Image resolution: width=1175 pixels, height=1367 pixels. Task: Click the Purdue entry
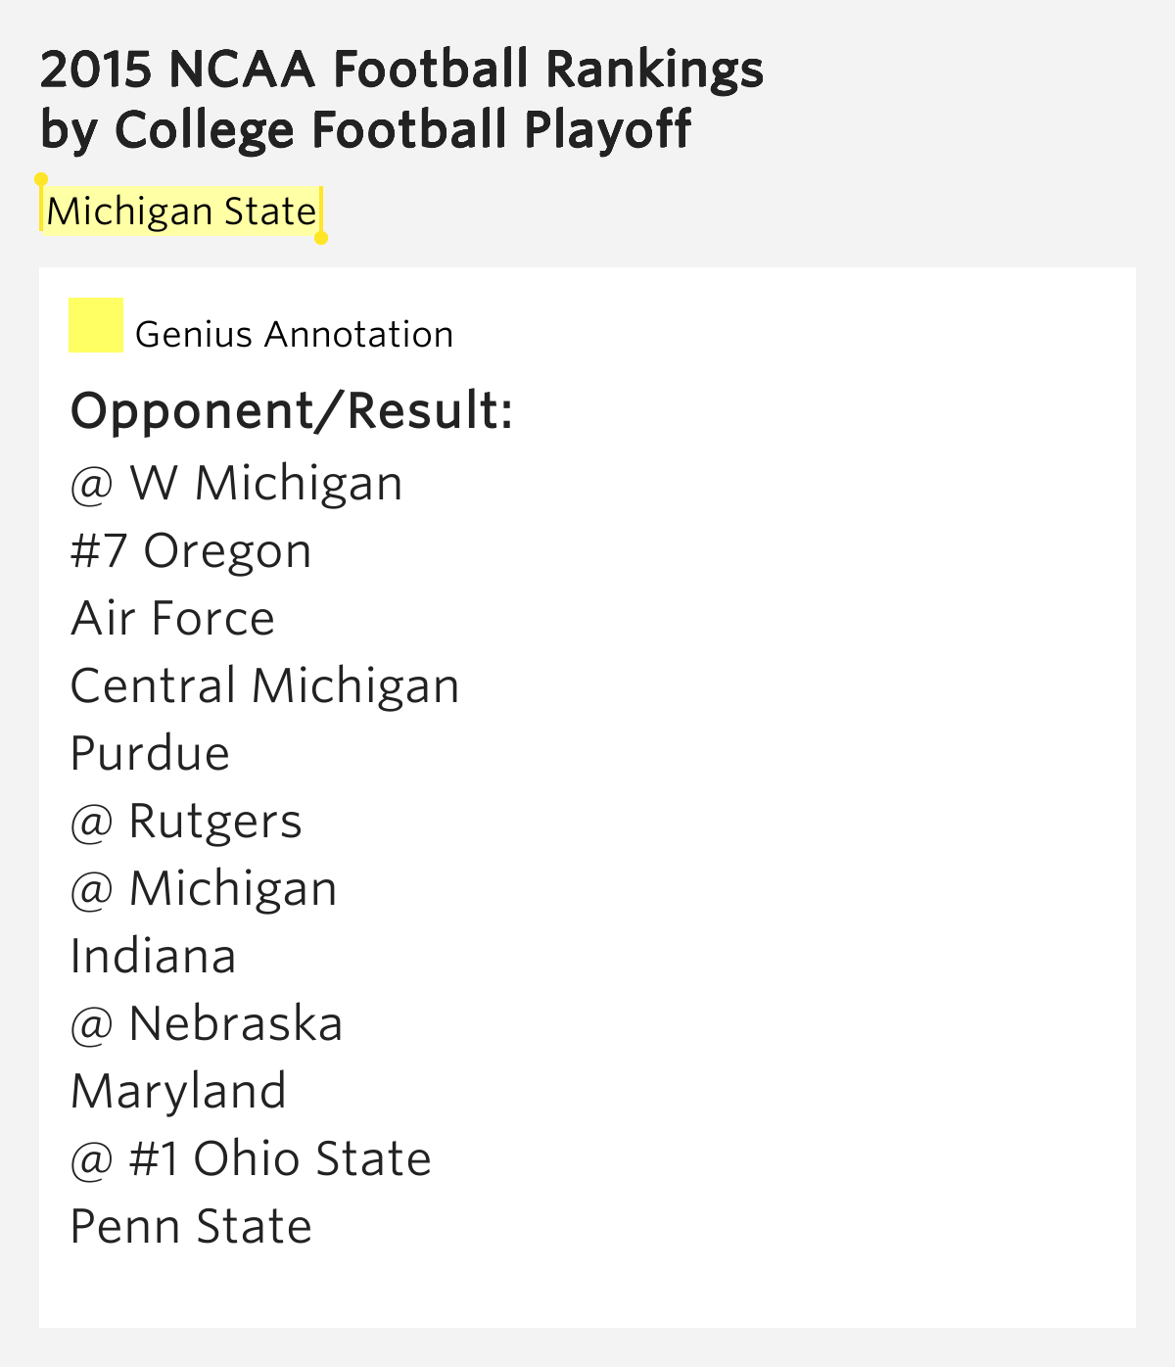tap(151, 754)
